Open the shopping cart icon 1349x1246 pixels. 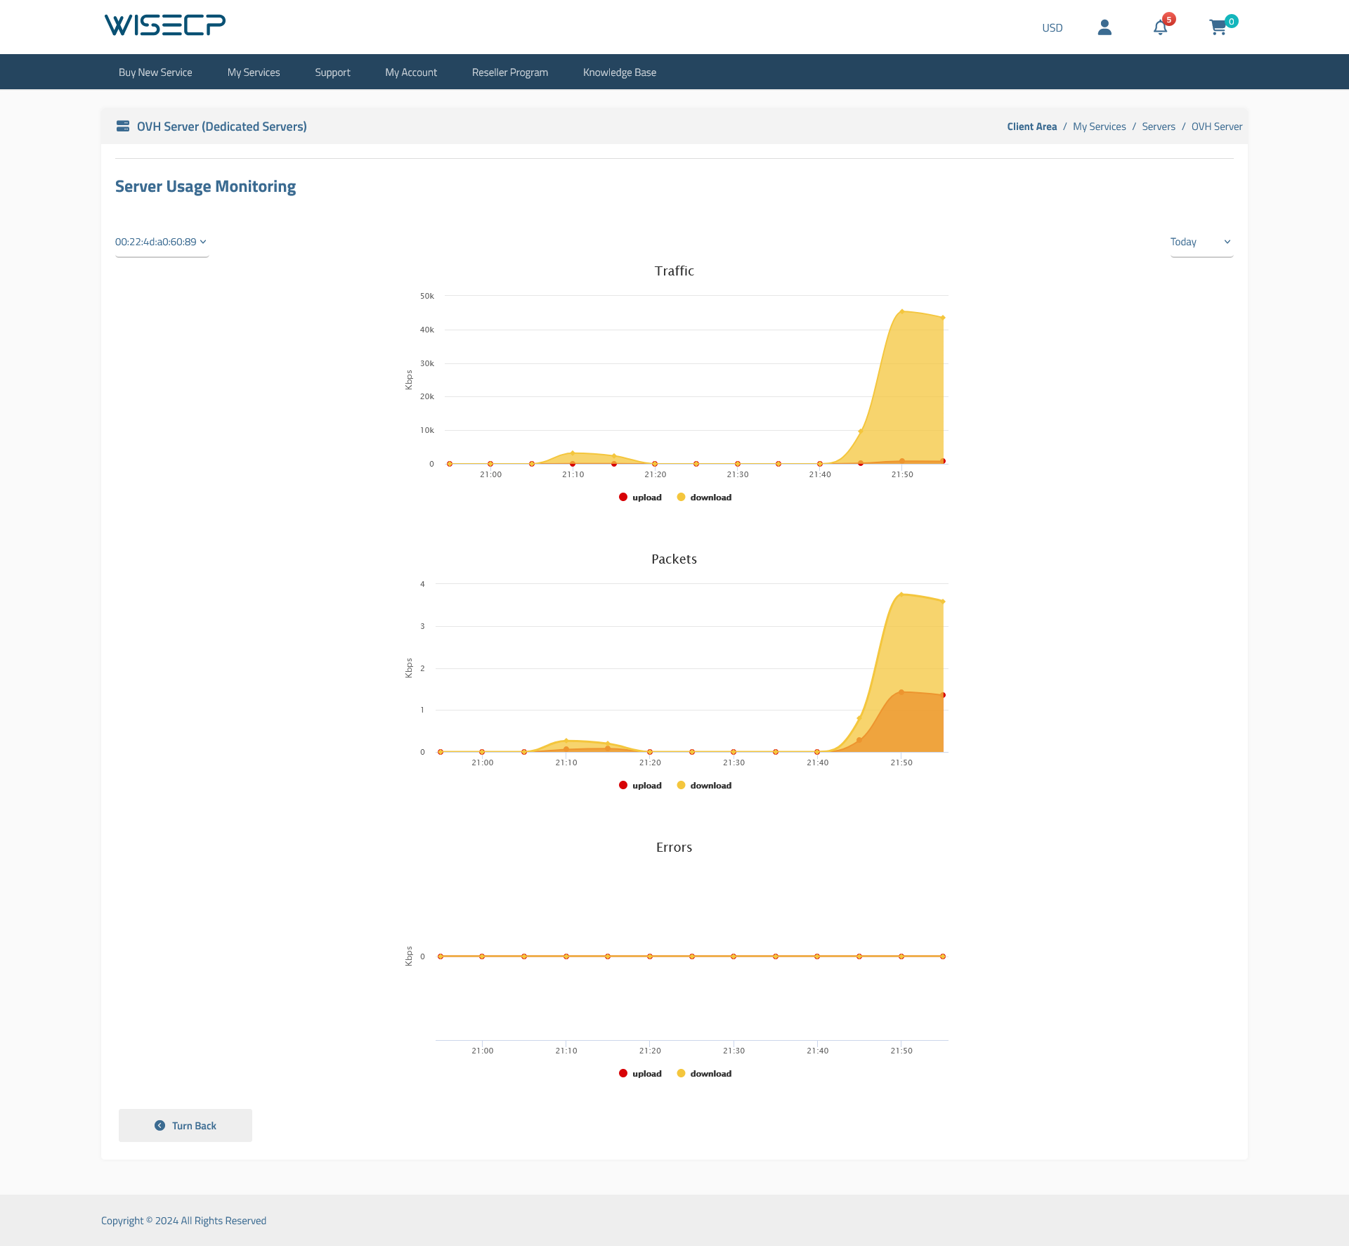1218,27
